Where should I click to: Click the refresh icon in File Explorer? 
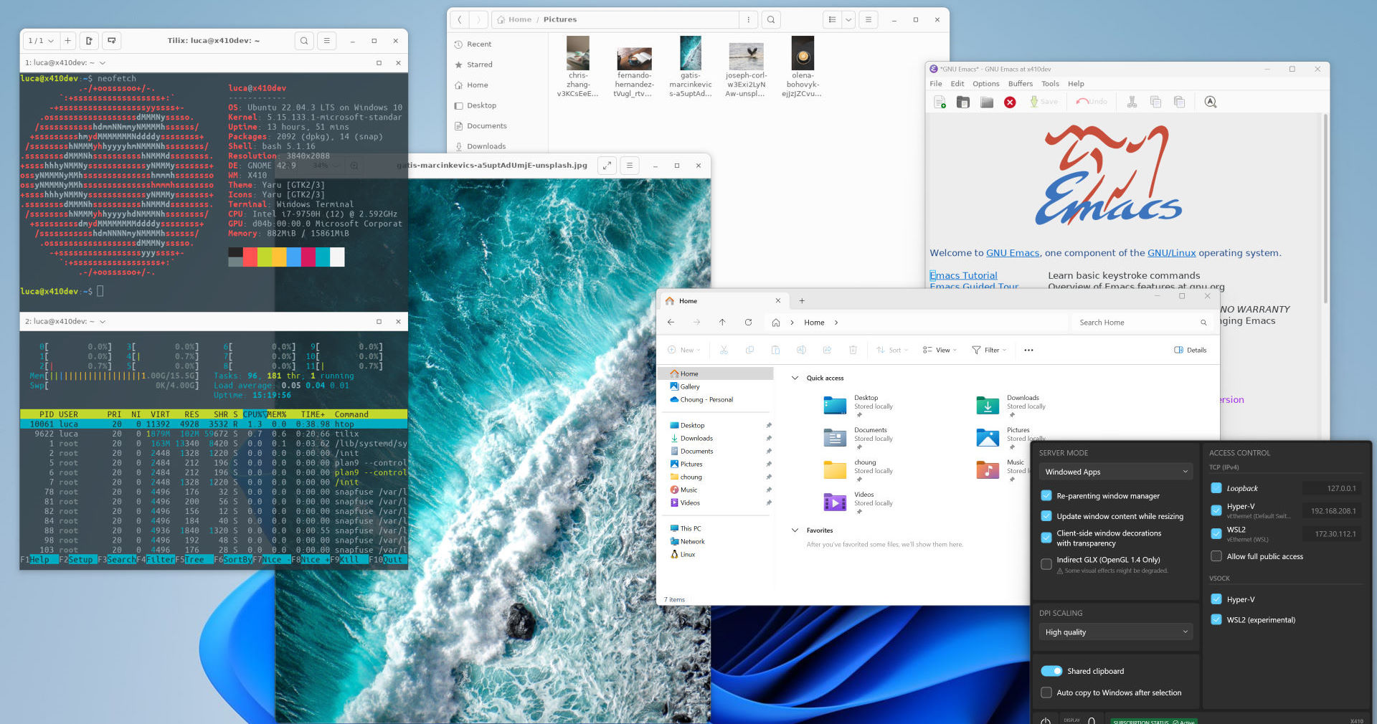pos(748,323)
